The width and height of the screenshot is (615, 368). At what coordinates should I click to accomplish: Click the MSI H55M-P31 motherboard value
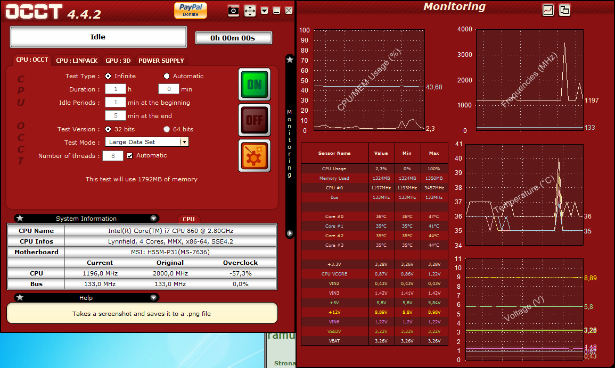170,252
